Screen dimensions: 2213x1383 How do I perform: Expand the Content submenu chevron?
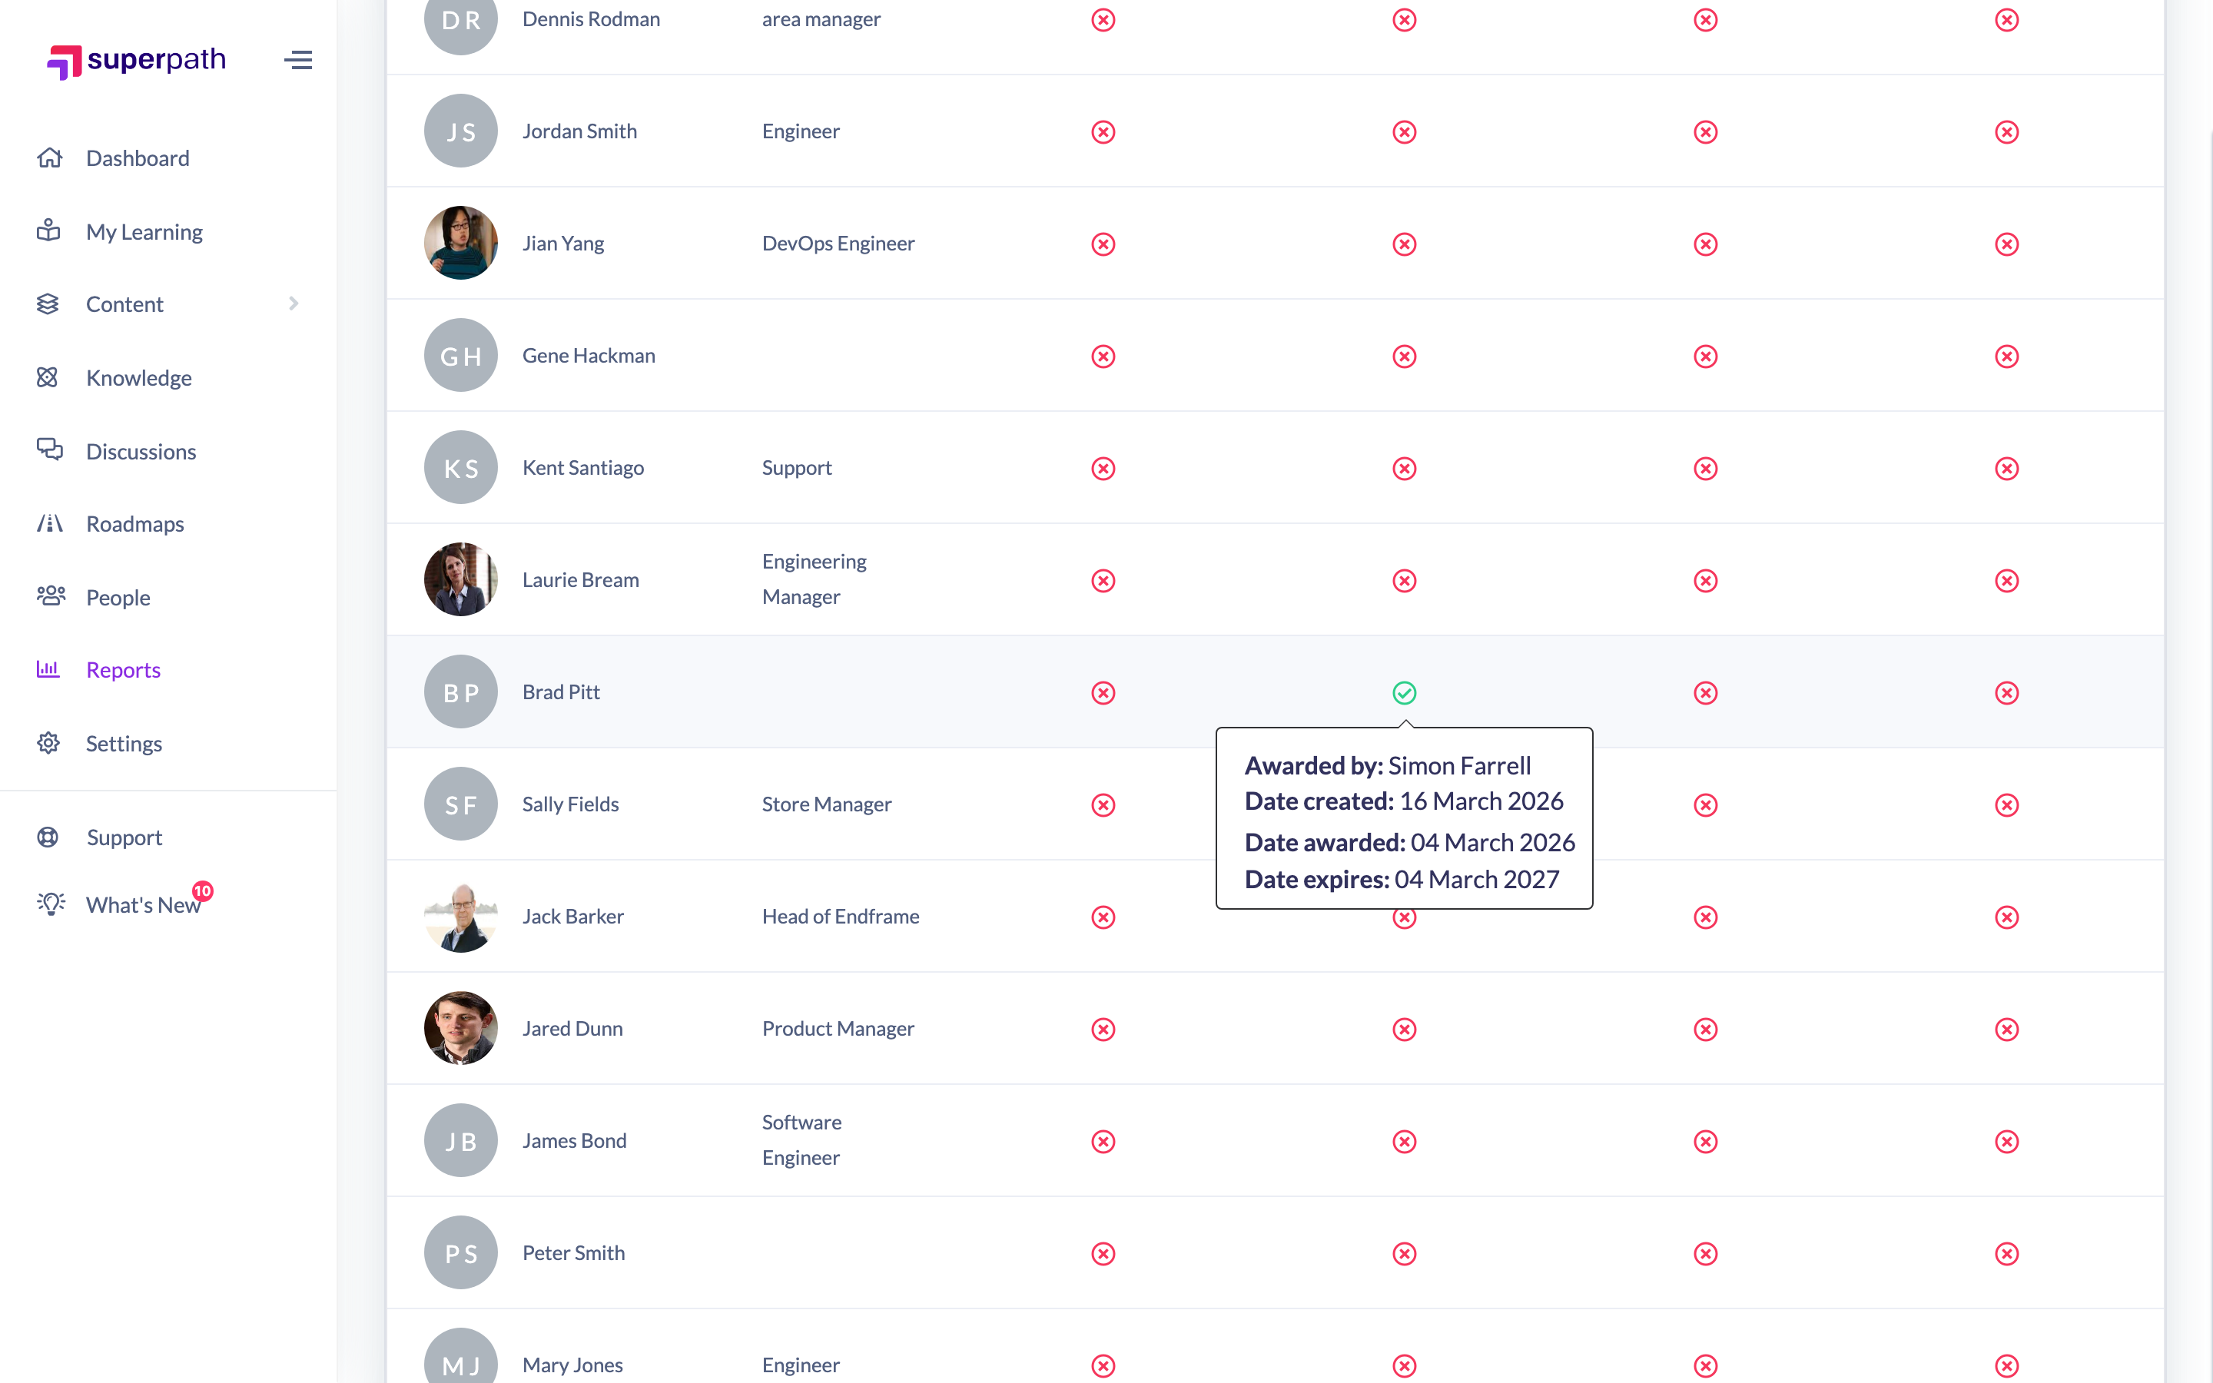pos(294,303)
